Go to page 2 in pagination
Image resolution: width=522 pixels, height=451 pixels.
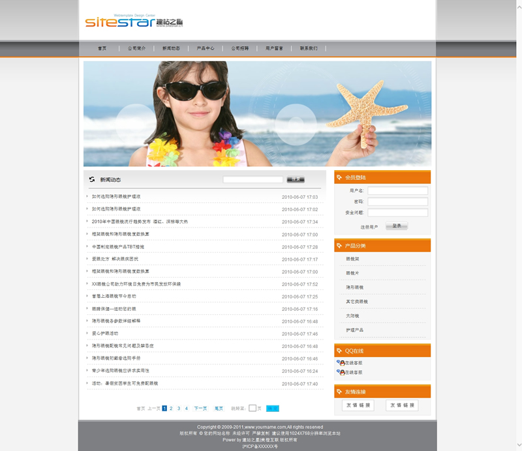tap(171, 408)
